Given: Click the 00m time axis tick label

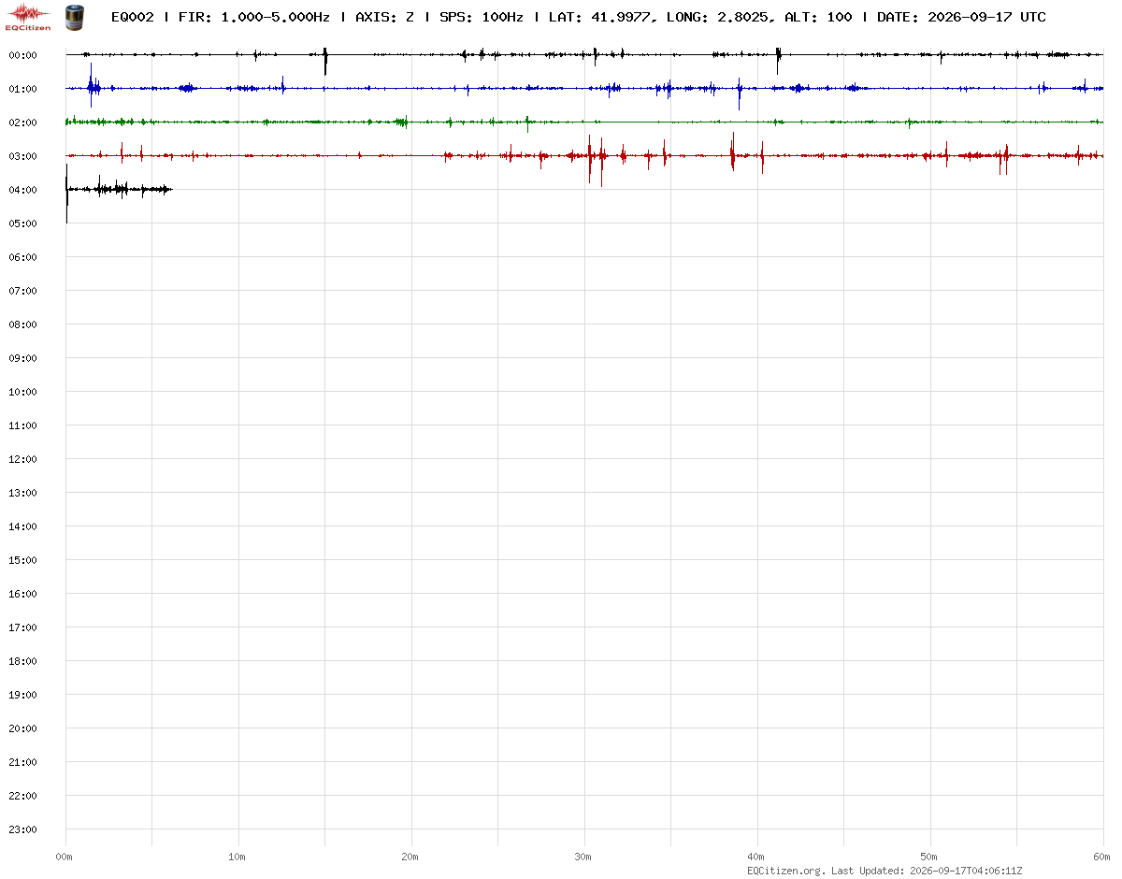Looking at the screenshot, I should pyautogui.click(x=65, y=857).
